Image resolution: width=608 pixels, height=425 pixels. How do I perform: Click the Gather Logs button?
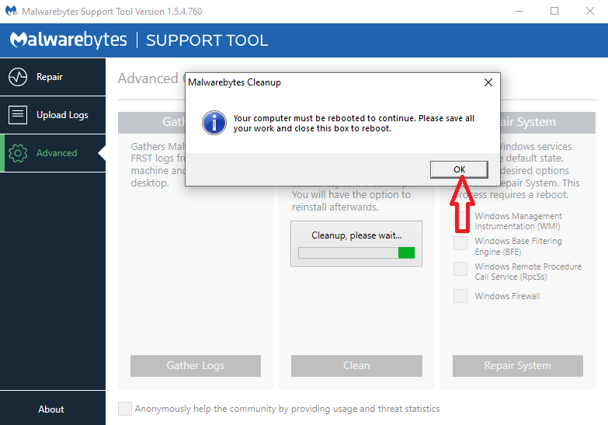tap(196, 366)
